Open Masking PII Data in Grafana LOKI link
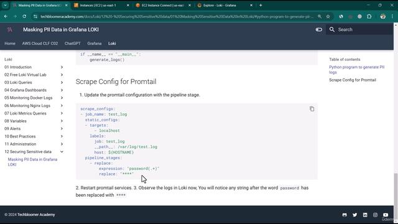Image resolution: width=398 pixels, height=224 pixels. coord(32,162)
